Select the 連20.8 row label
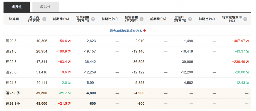This screenshot has height=111, width=256. [x=11, y=41]
